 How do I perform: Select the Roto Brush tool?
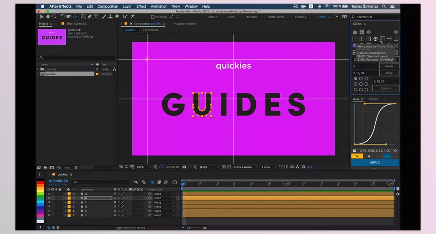[125, 17]
